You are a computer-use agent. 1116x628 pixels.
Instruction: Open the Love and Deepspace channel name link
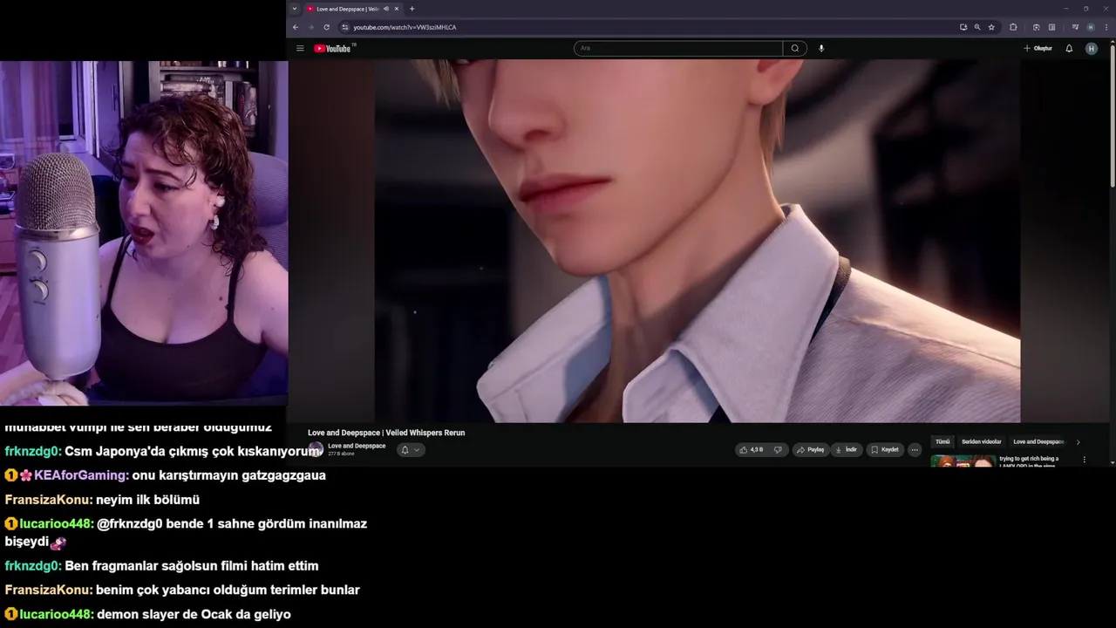click(357, 446)
